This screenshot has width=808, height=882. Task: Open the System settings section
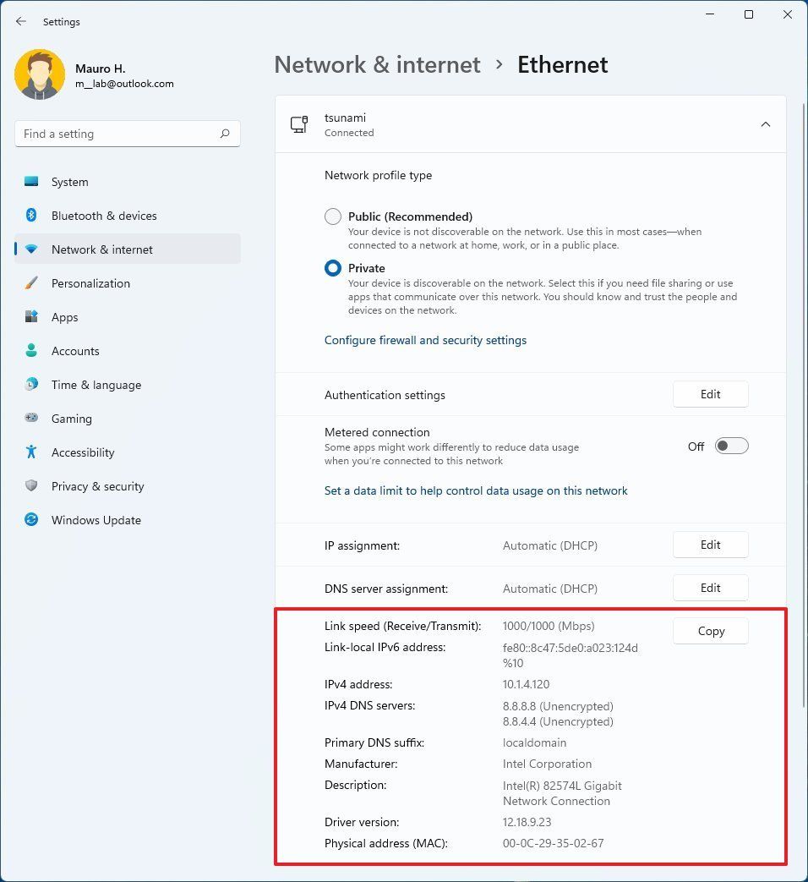(x=31, y=181)
